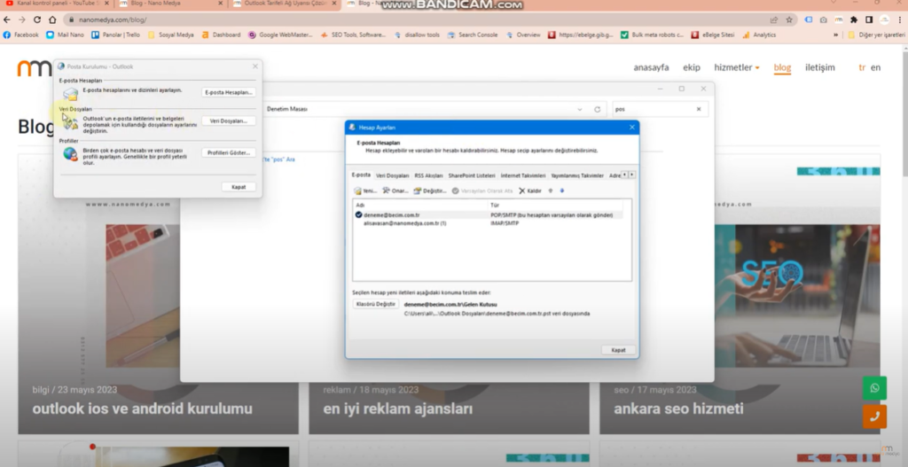The height and width of the screenshot is (467, 908).
Task: Switch to Kanal kontrol paneli YouTube tab
Action: (x=55, y=4)
